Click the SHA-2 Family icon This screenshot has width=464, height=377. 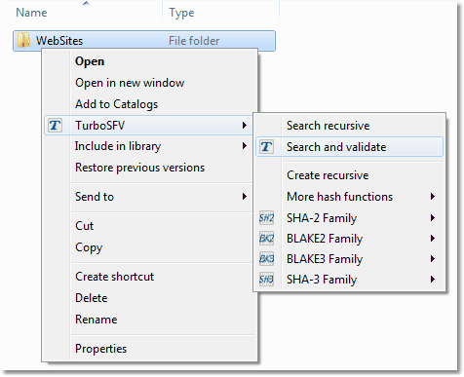coord(266,218)
